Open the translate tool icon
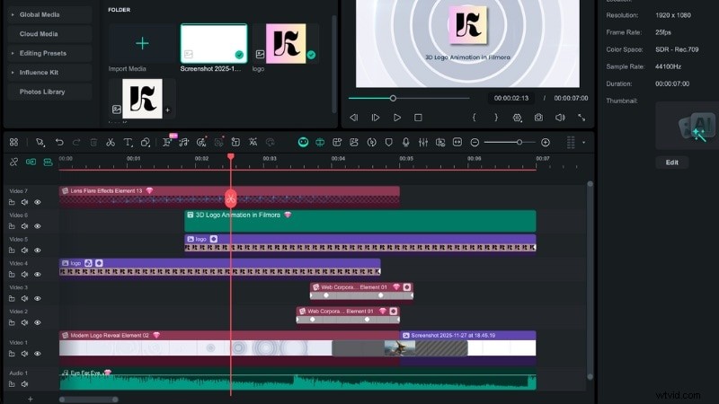This screenshot has width=719, height=404. tap(253, 143)
